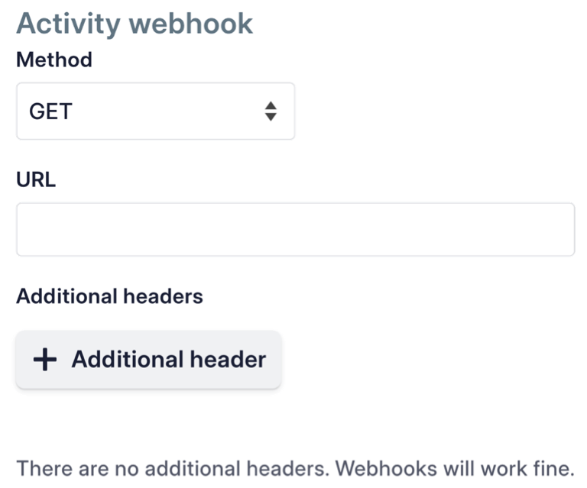Click the up arrow of the method stepper
This screenshot has width=587, height=488.
click(271, 105)
